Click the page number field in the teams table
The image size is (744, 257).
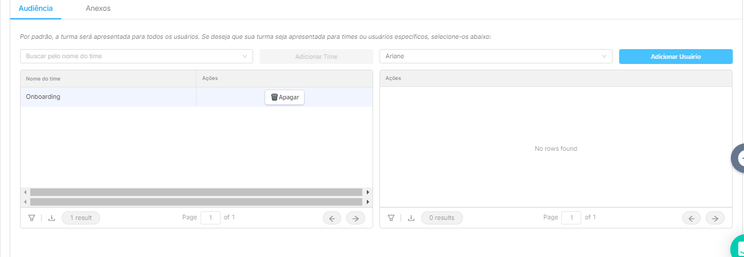[x=210, y=218]
